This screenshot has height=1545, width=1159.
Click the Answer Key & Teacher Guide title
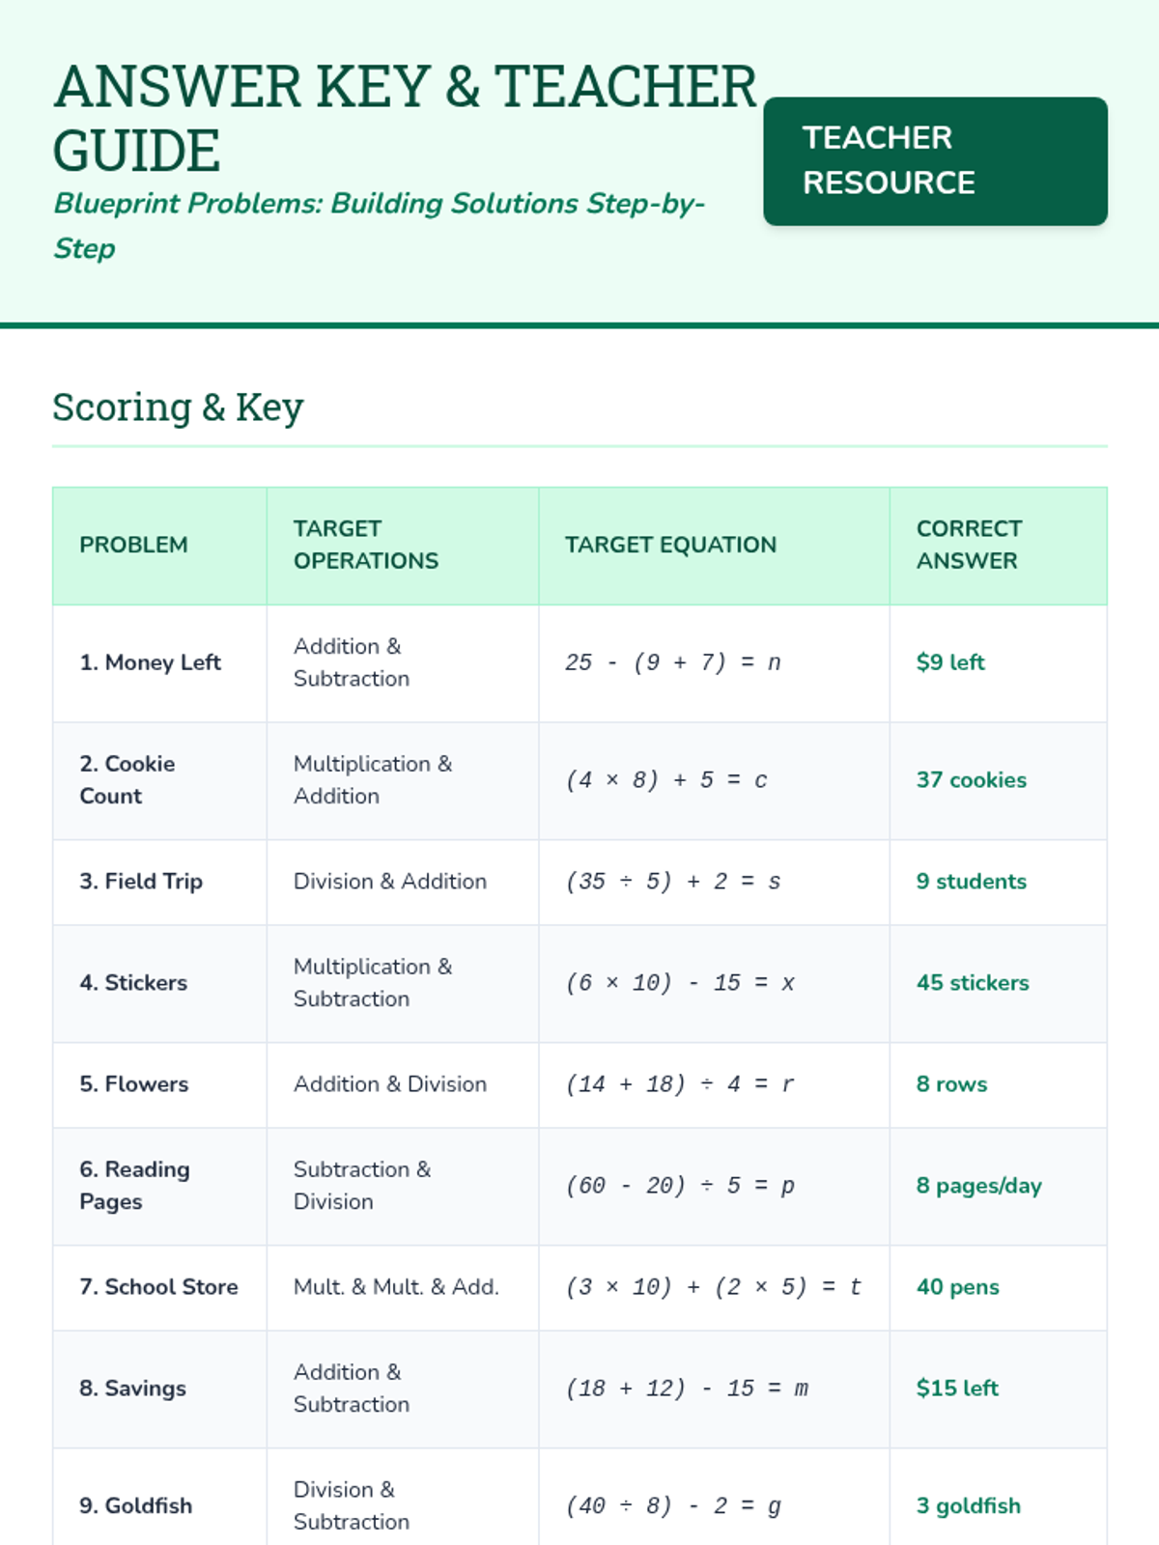[406, 118]
